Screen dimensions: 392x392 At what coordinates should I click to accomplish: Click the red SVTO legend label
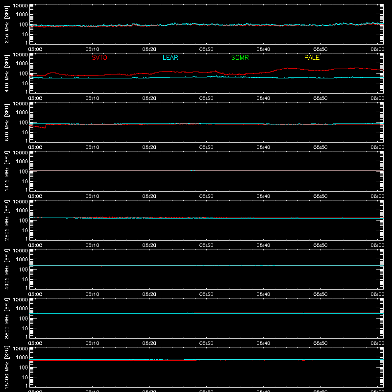pos(99,57)
